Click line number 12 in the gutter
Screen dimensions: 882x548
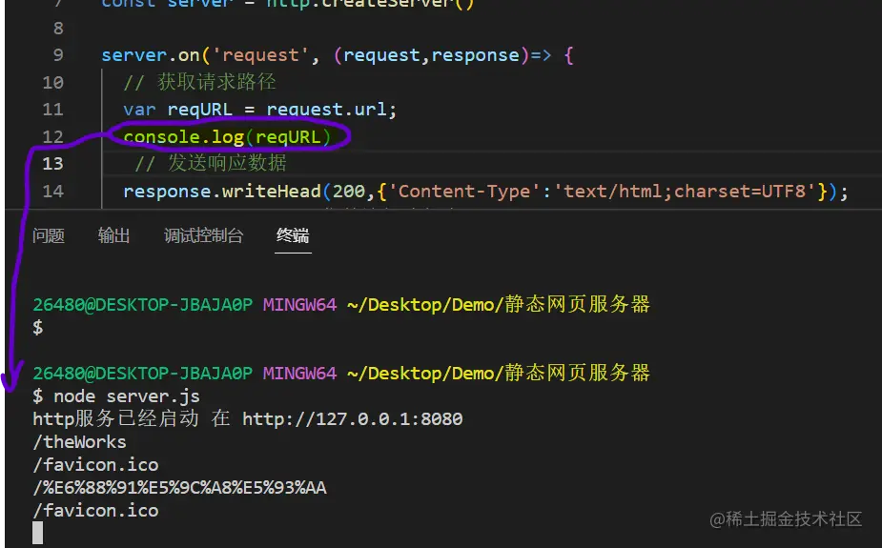(x=52, y=137)
